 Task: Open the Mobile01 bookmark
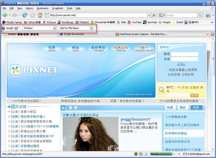pyautogui.click(x=82, y=22)
